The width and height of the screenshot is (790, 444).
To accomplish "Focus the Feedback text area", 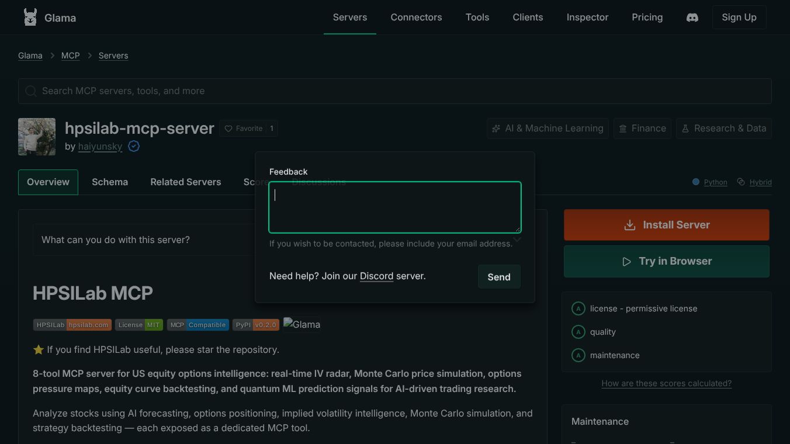I will (x=395, y=207).
